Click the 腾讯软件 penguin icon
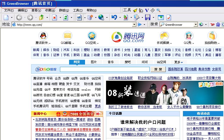The height and width of the screenshot is (140, 224). point(43,36)
